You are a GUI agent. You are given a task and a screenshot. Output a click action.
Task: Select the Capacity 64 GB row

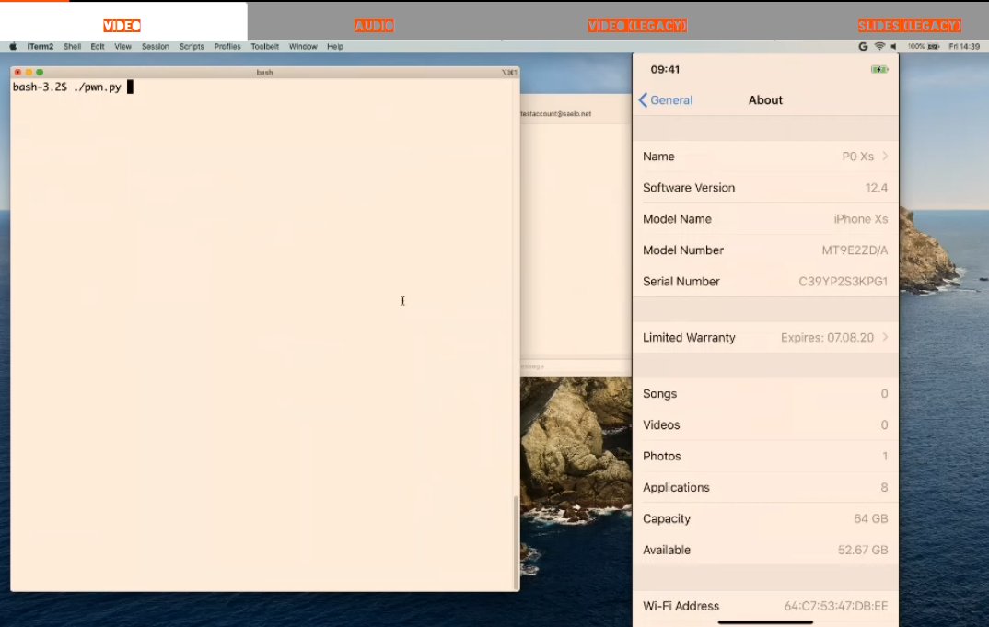(765, 518)
